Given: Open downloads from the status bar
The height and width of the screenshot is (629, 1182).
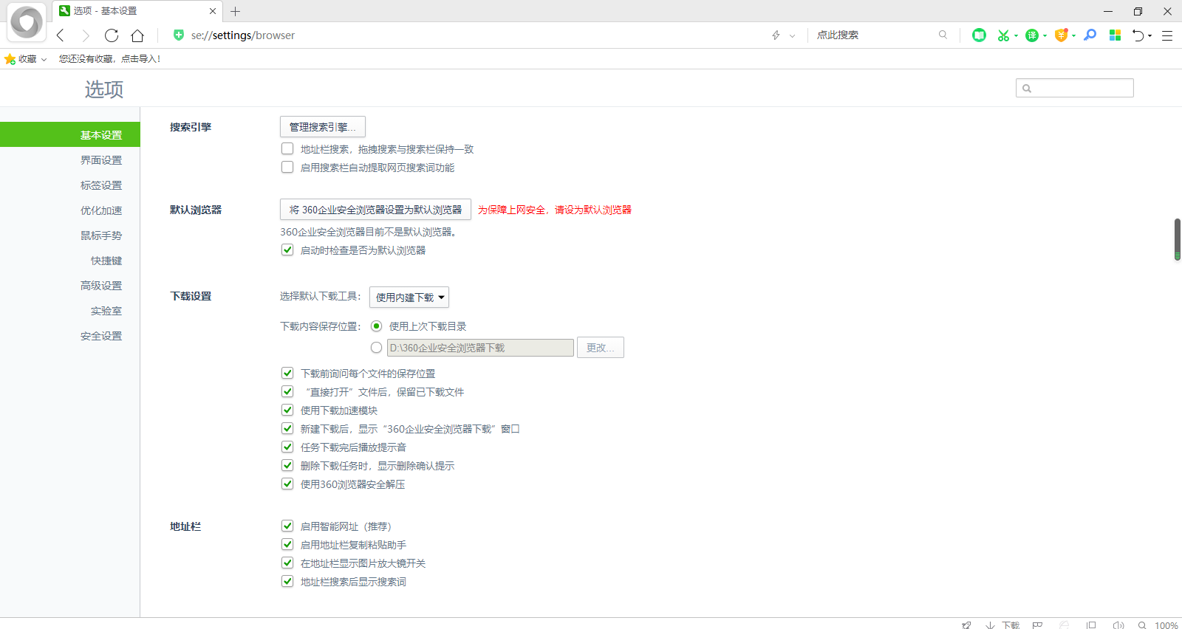Looking at the screenshot, I should (1002, 625).
